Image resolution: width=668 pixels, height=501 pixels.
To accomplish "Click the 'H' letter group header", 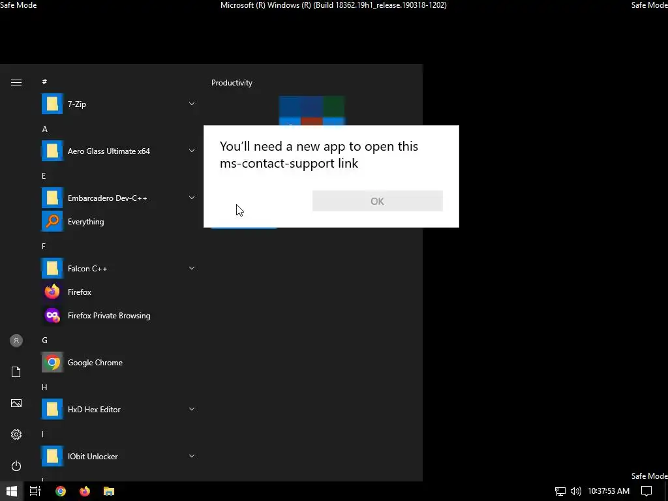I will [44, 387].
